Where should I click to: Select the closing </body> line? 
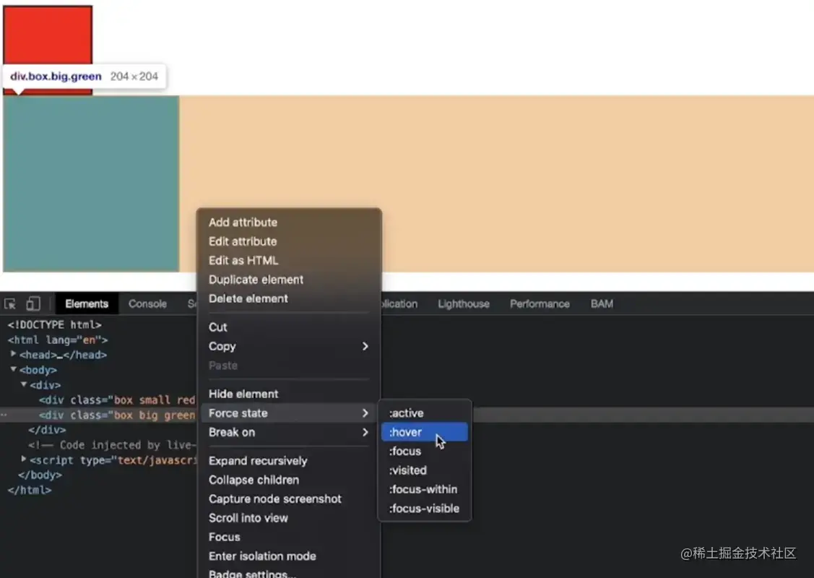coord(40,475)
